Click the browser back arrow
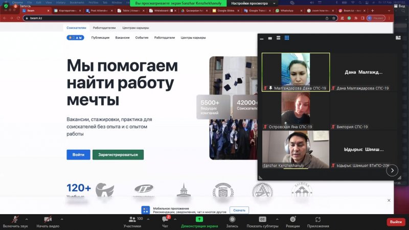Screen dimensions: 409x230 point(5,18)
